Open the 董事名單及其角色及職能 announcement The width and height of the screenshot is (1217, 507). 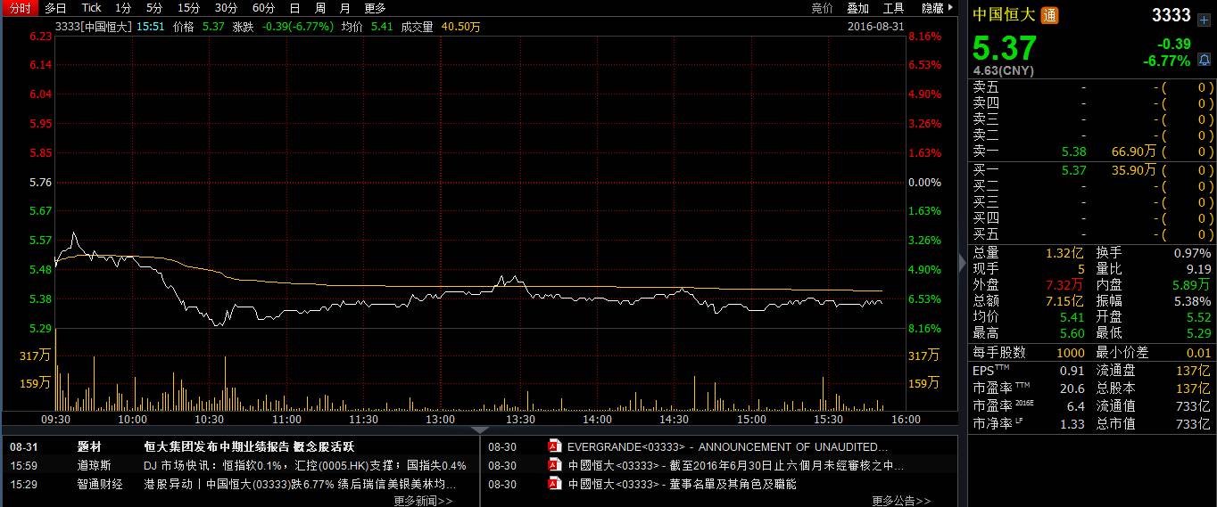pos(683,484)
